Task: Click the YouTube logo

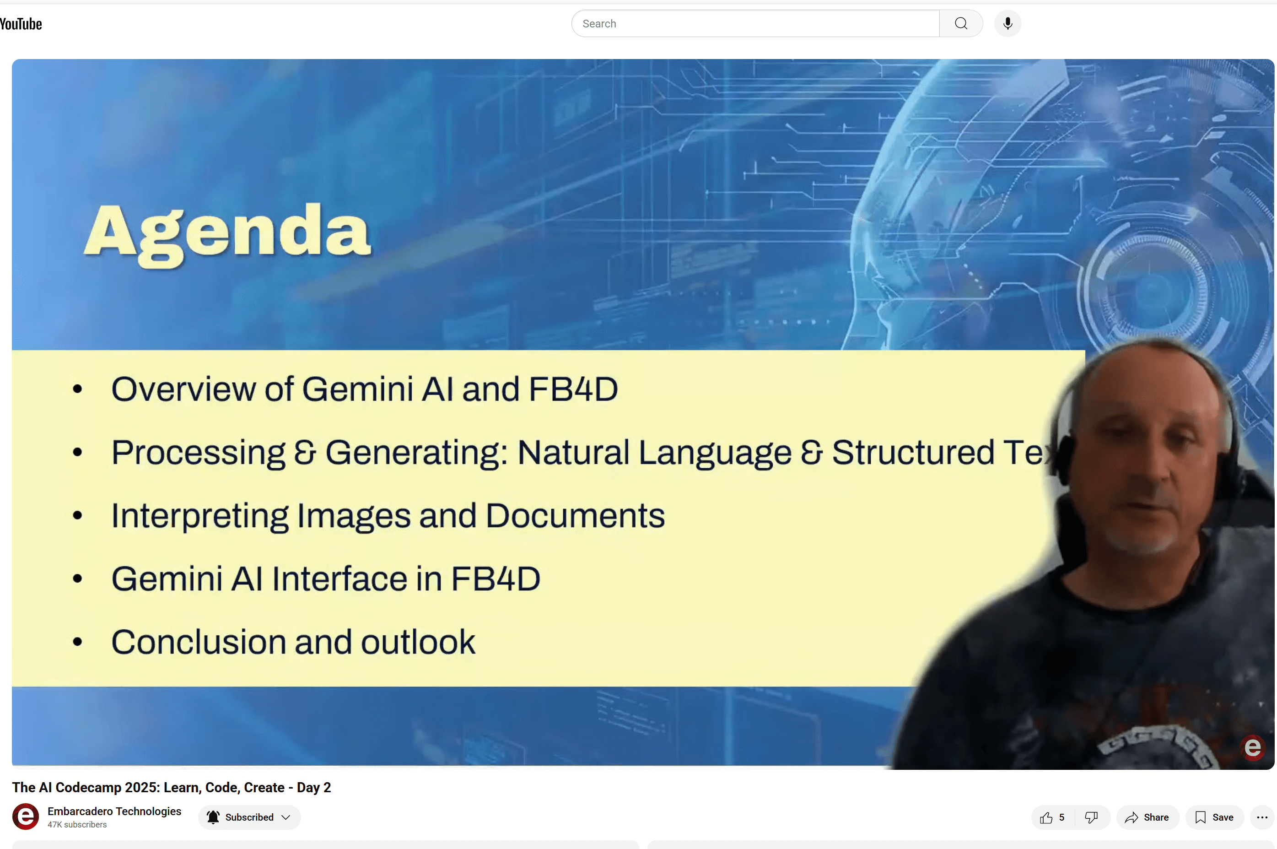Action: [x=21, y=24]
